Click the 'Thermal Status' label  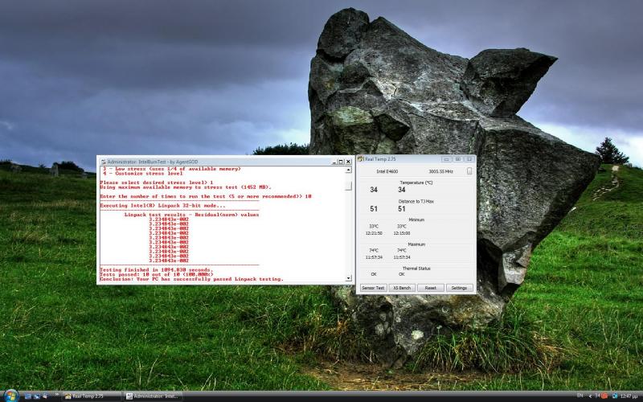point(416,269)
